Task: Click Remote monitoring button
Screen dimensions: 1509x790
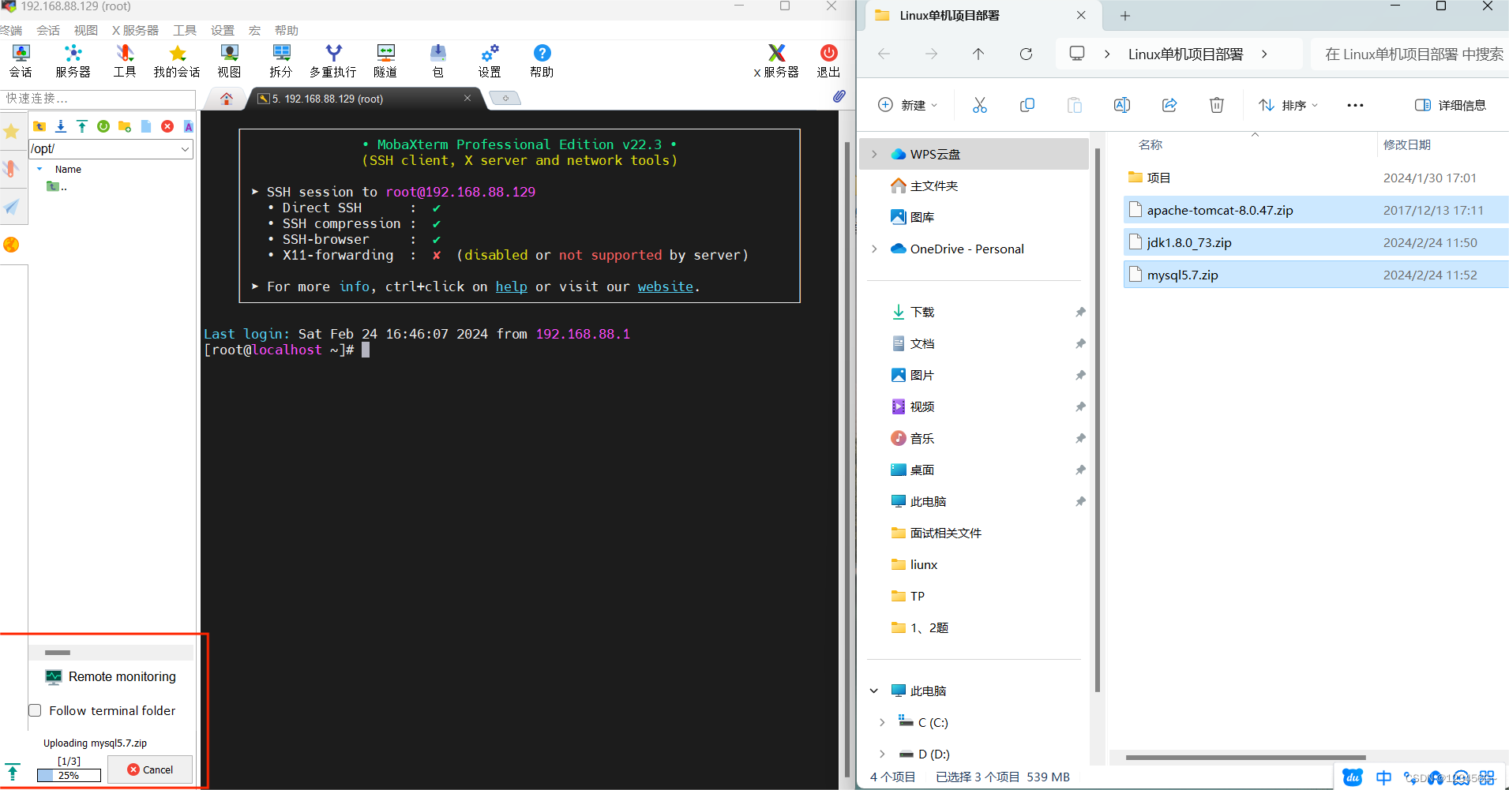Action: pos(111,676)
